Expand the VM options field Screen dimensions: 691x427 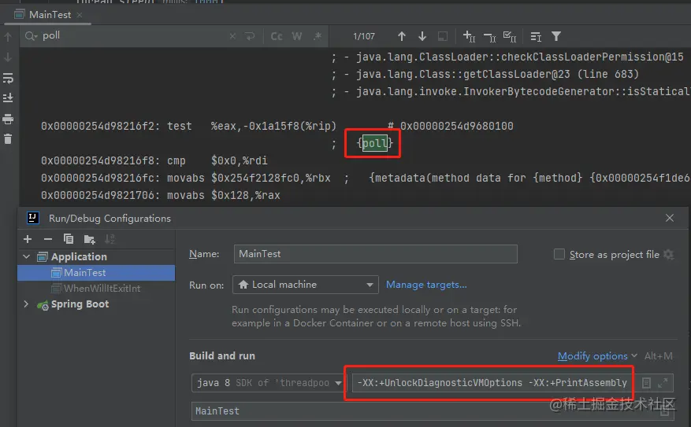click(663, 383)
